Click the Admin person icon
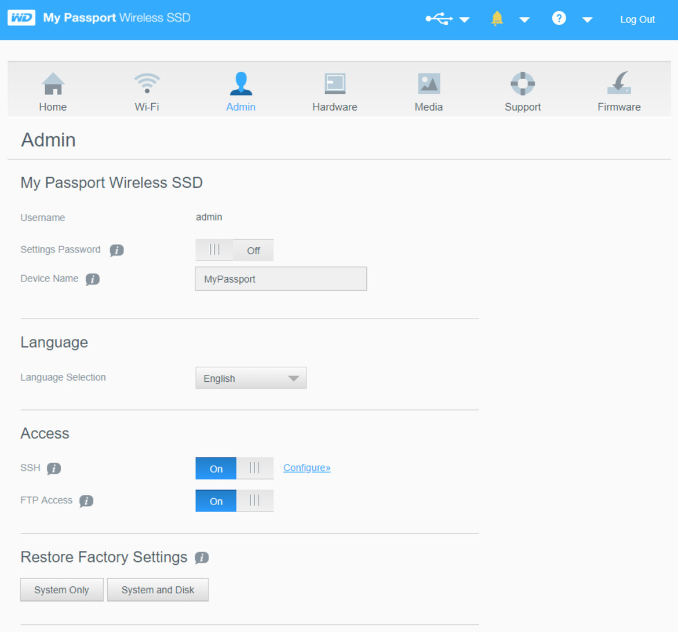 click(241, 83)
